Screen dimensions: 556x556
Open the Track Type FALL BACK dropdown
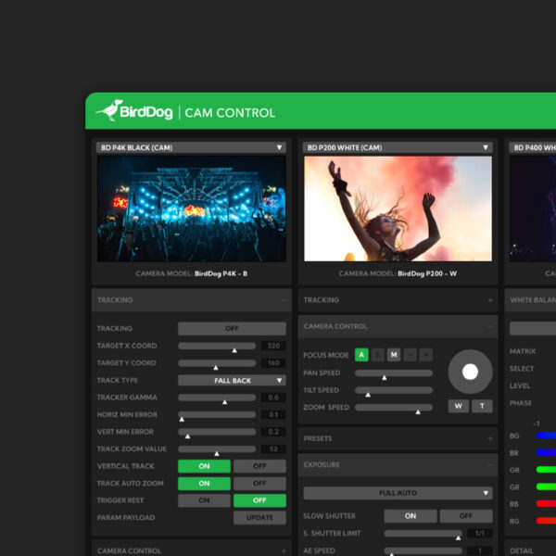coord(232,380)
